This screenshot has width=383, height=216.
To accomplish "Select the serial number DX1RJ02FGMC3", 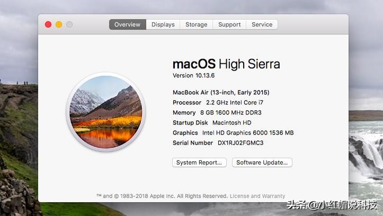I will (241, 143).
